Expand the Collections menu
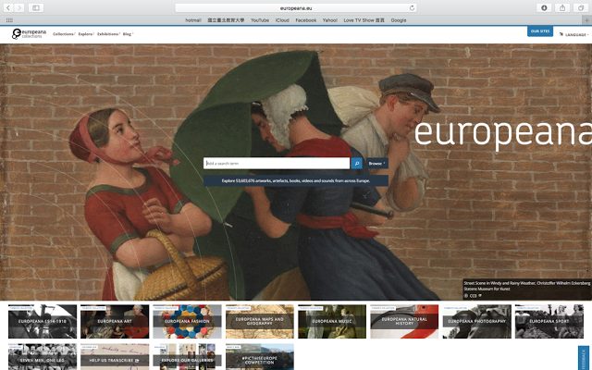 point(64,34)
